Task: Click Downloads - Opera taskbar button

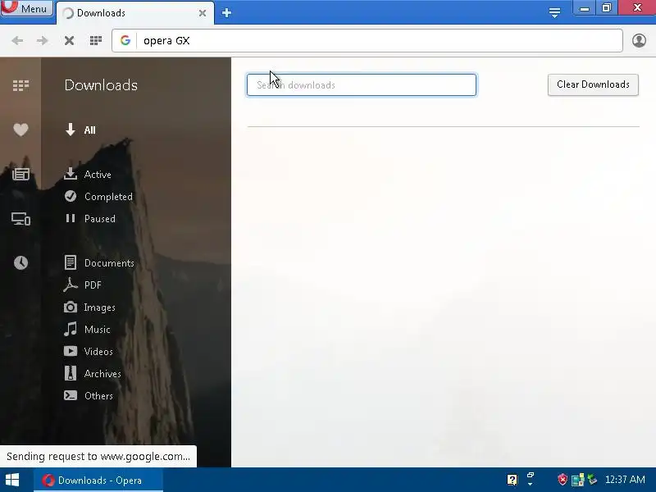Action: (98, 480)
